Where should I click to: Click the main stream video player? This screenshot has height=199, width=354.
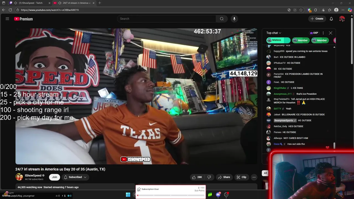pos(136,96)
